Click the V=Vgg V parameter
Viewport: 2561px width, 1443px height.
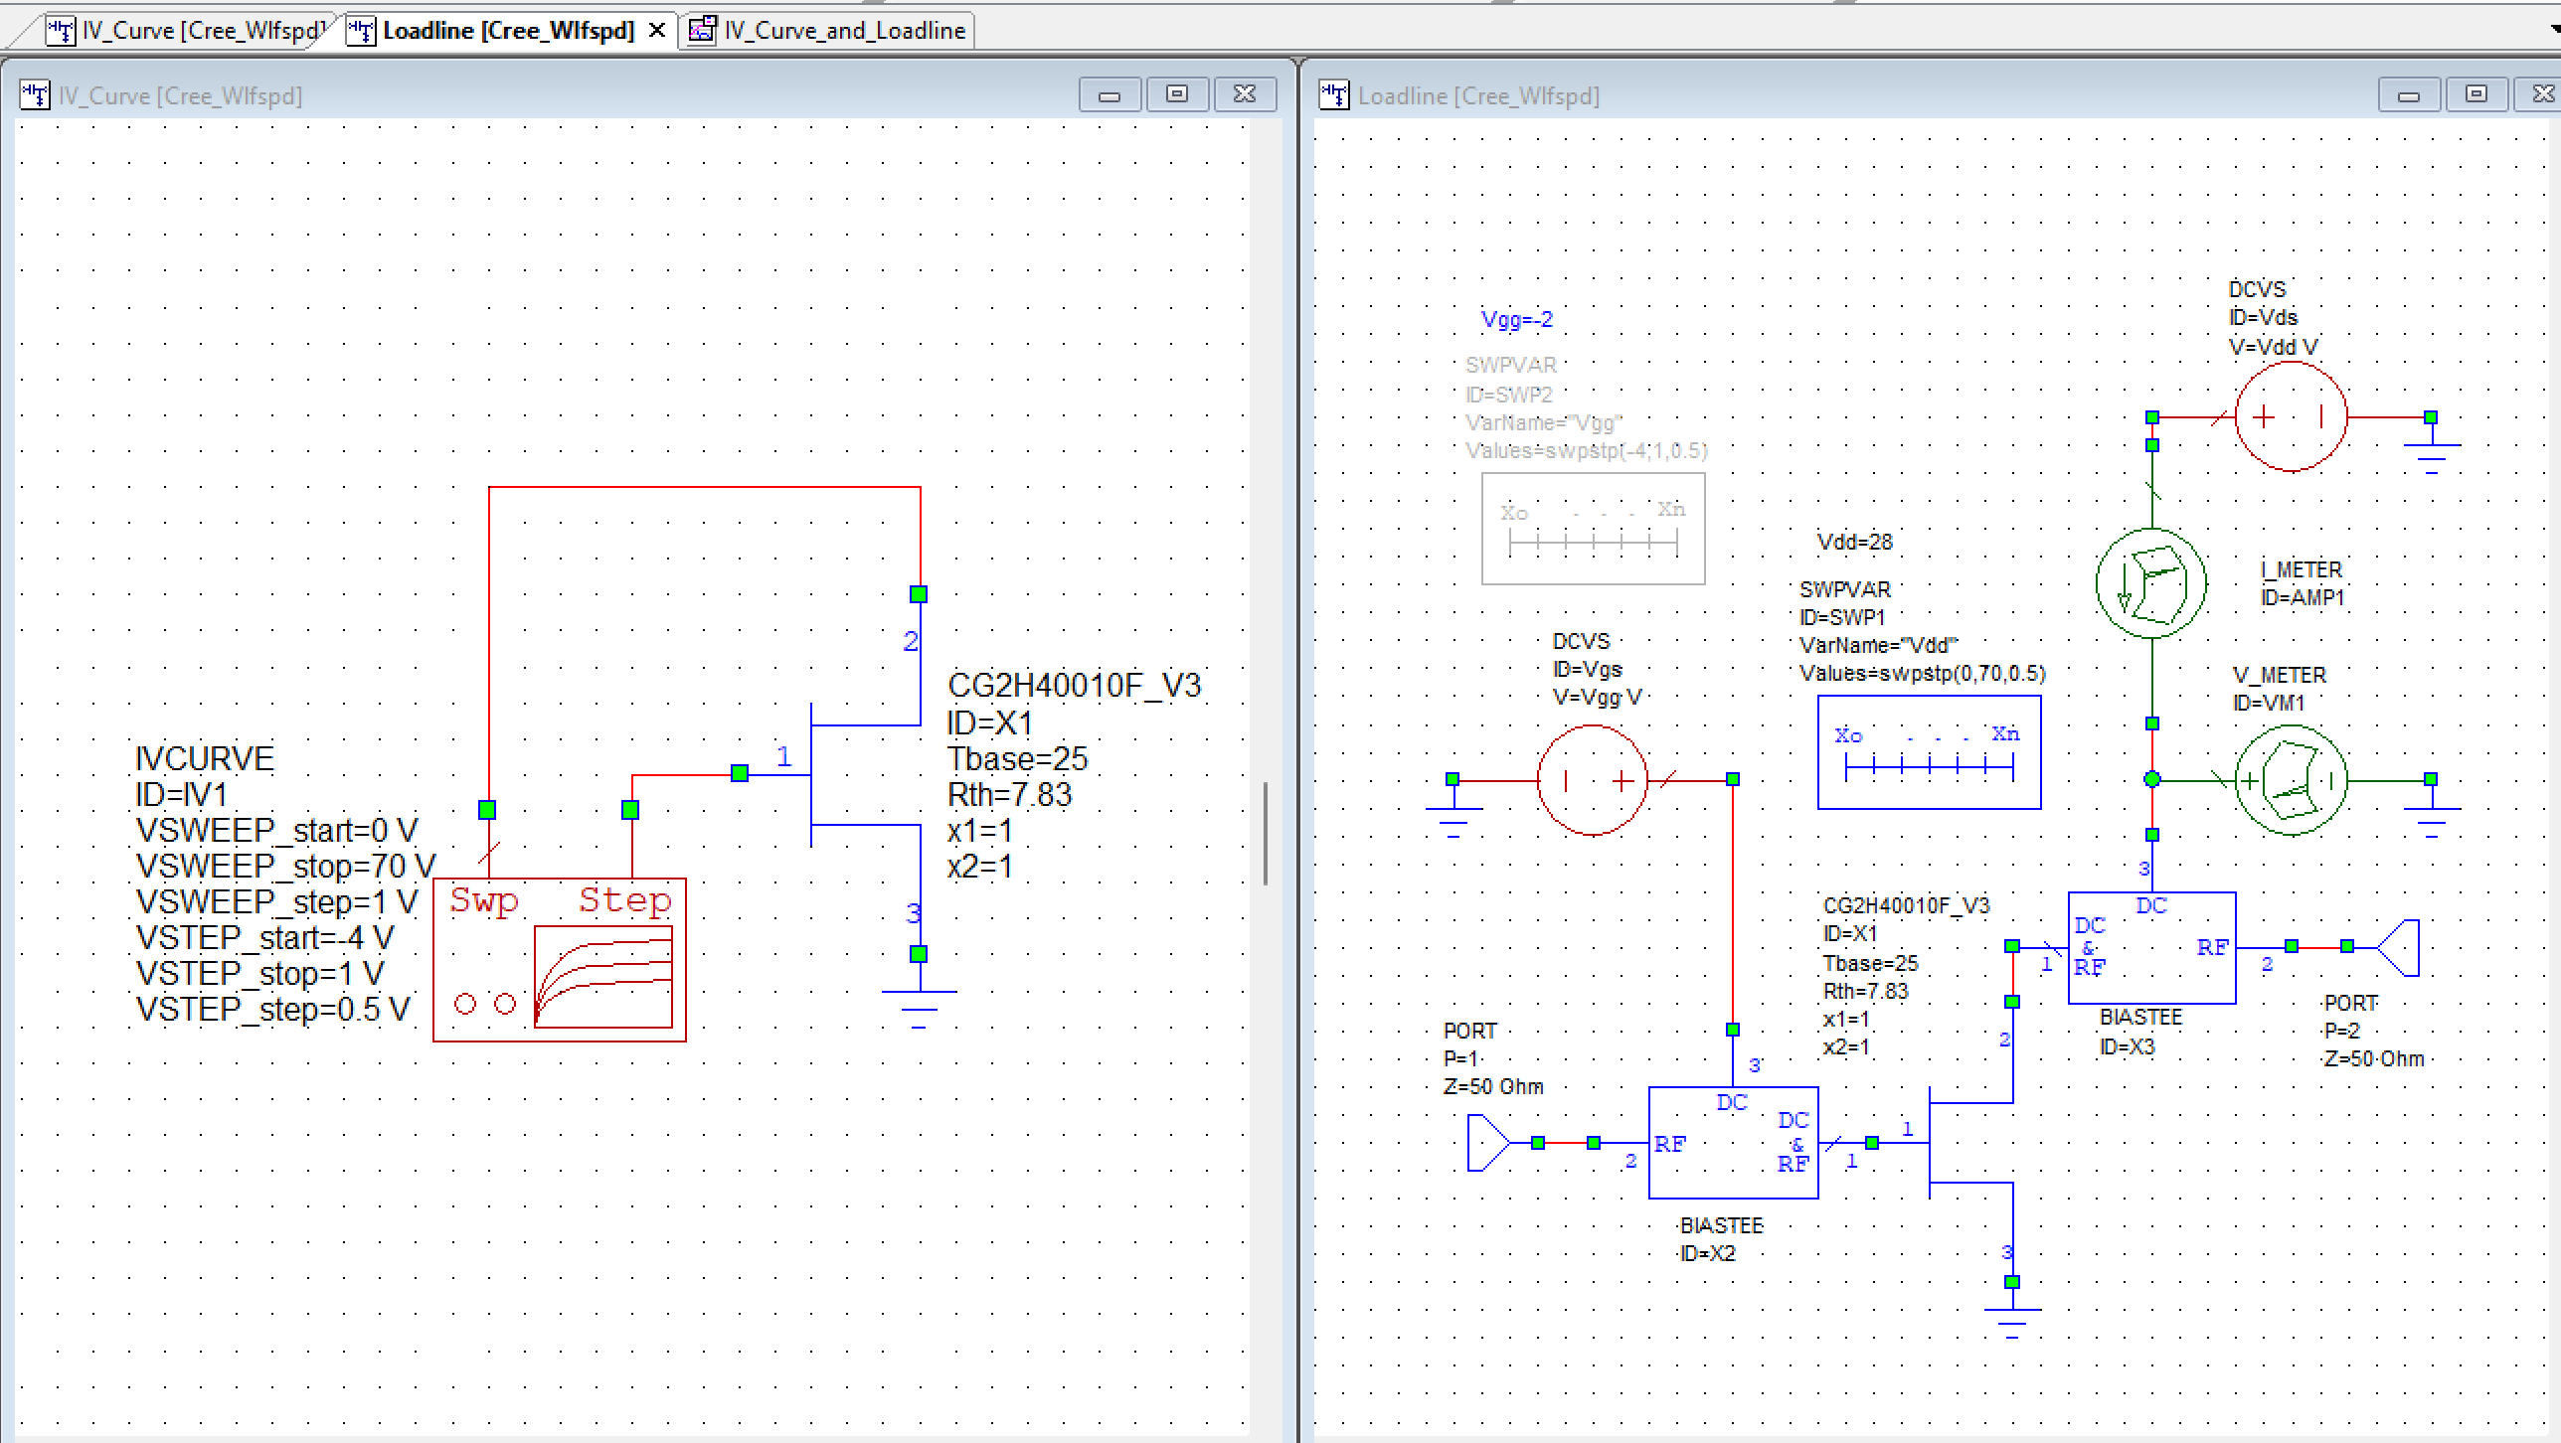point(1598,697)
